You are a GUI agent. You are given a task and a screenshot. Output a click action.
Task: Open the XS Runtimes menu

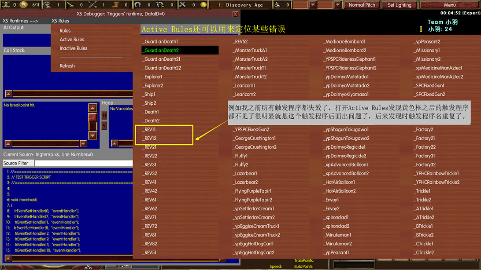pyautogui.click(x=20, y=21)
